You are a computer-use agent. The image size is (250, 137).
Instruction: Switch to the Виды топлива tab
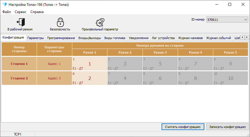pos(115,38)
